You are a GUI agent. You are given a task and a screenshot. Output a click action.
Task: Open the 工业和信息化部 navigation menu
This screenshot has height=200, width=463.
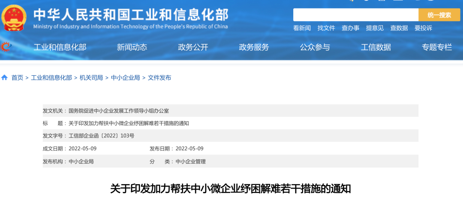(x=60, y=47)
